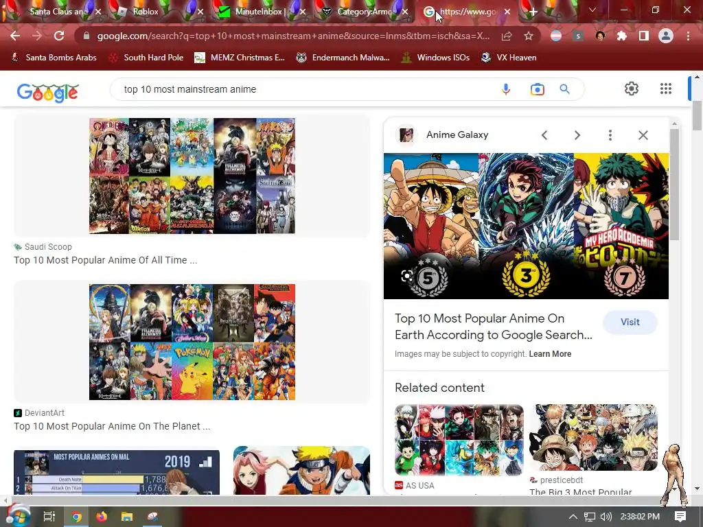The height and width of the screenshot is (527, 703).
Task: Close the MinuteInbox tab
Action: [x=303, y=12]
